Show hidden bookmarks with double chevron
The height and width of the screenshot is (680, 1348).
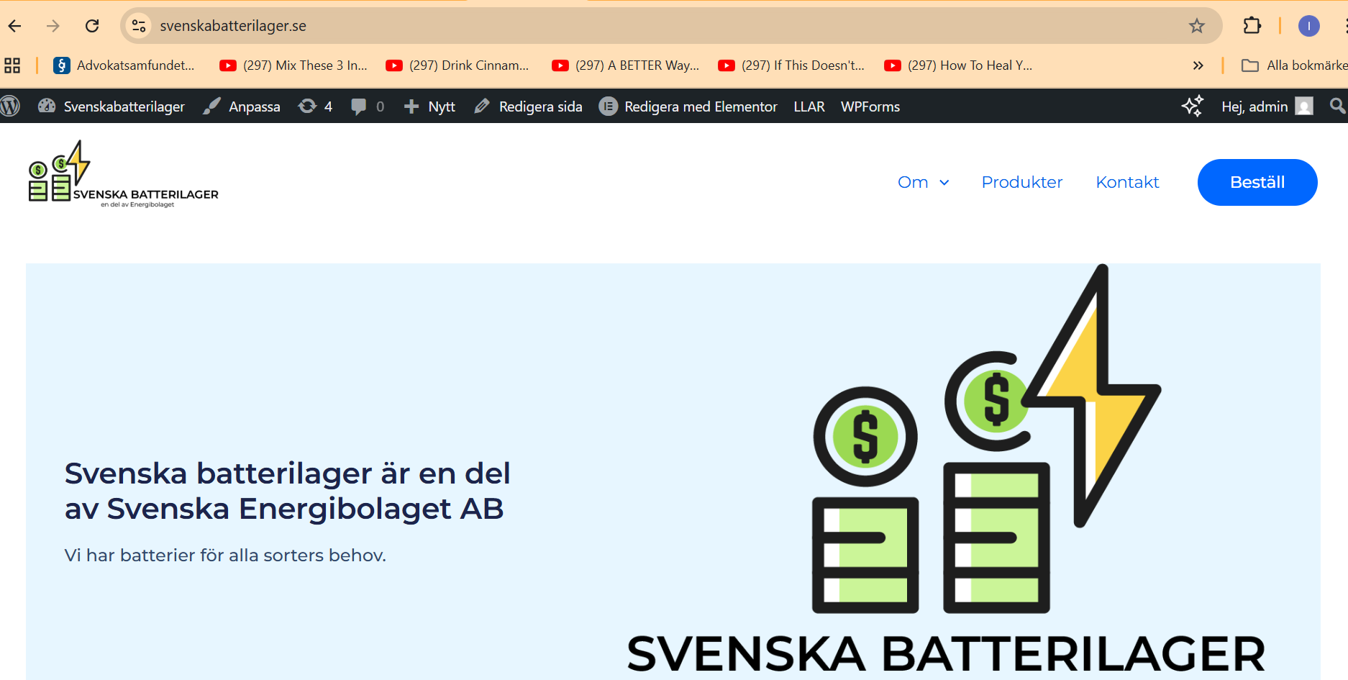coord(1198,65)
